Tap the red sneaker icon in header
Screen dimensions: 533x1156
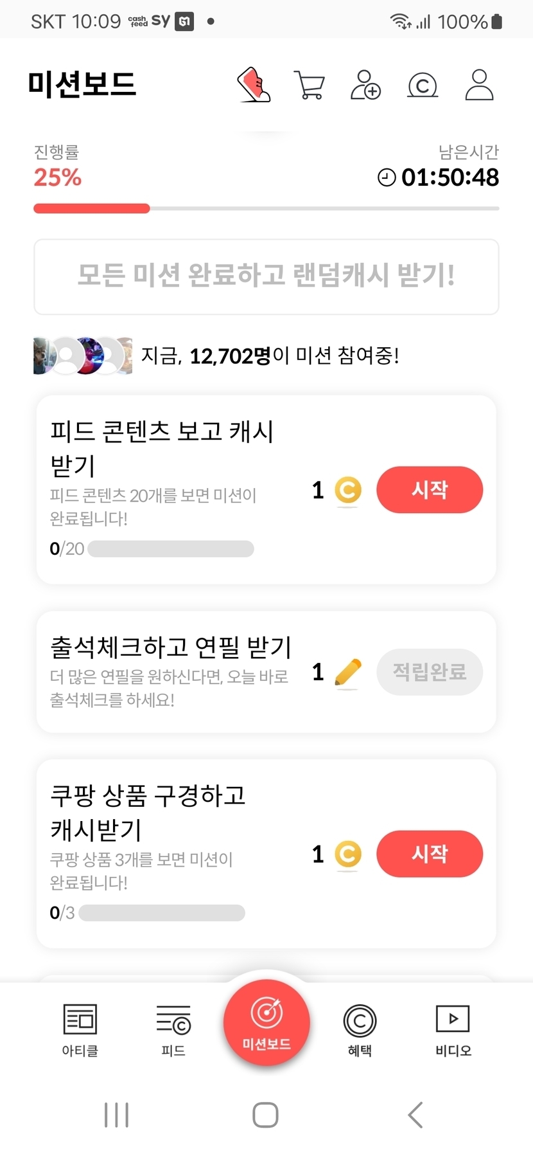click(x=254, y=85)
